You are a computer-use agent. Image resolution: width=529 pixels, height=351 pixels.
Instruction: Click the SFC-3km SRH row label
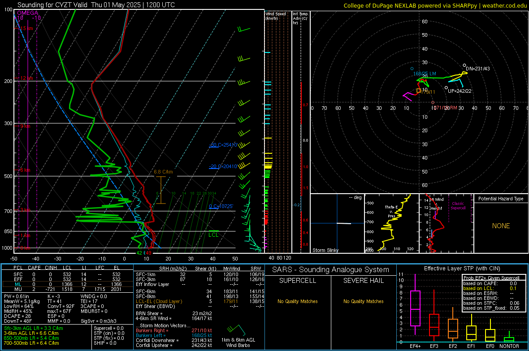[145, 279]
